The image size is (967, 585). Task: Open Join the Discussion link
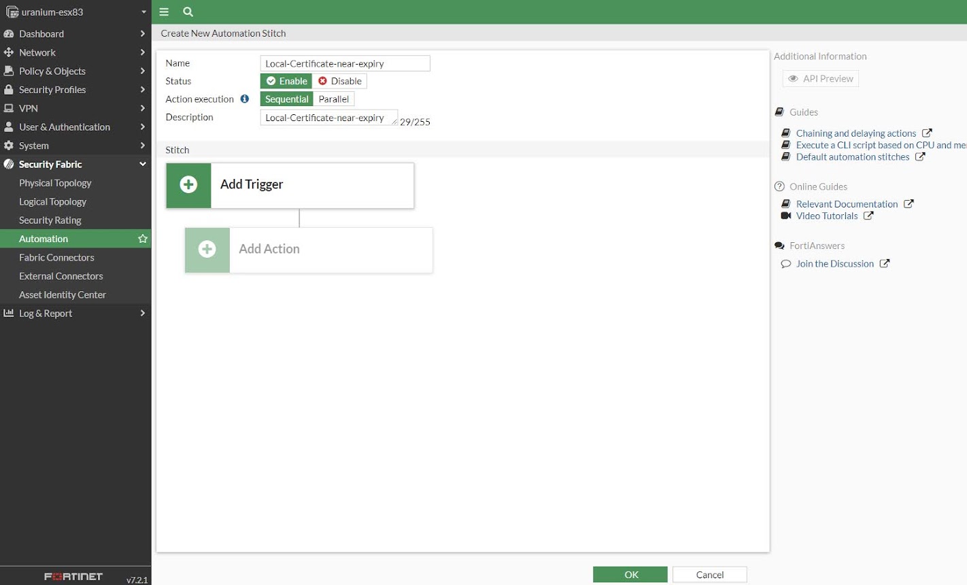tap(835, 264)
